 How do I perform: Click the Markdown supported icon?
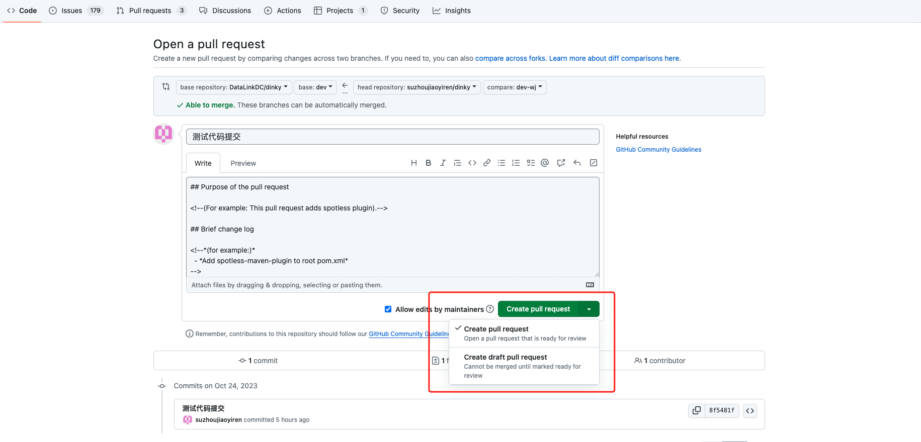590,285
